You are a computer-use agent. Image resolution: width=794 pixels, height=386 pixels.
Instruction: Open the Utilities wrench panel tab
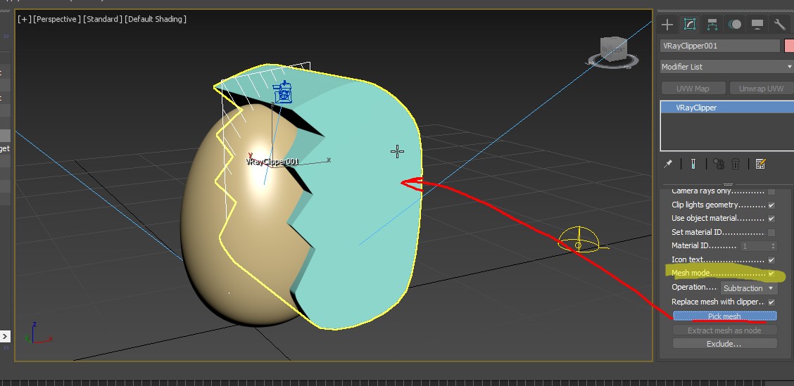779,25
